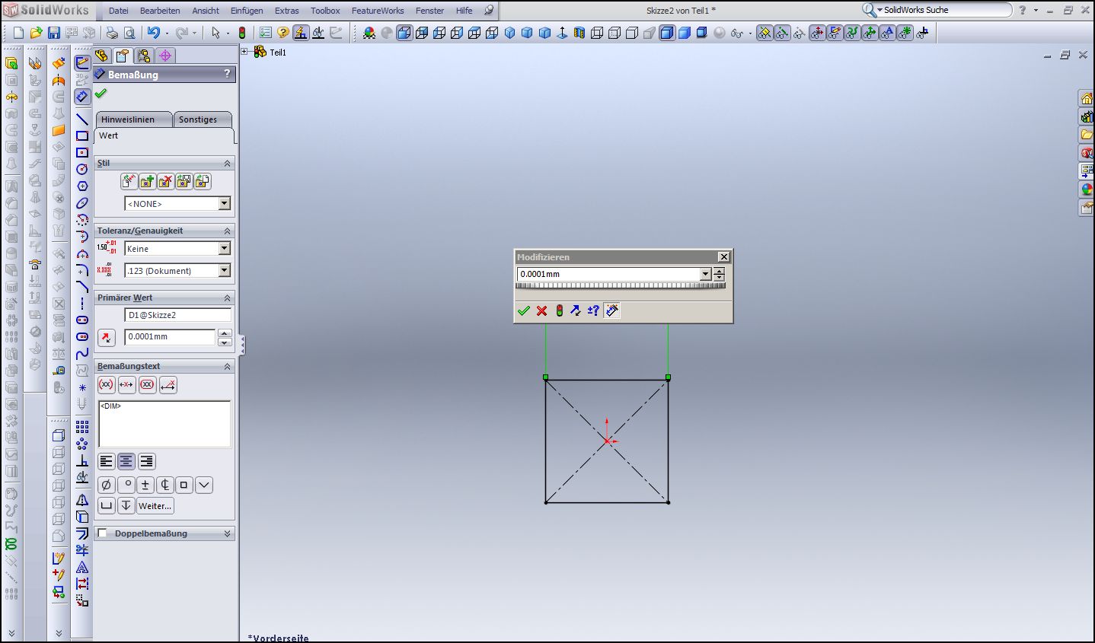Open the Einfügen menu
The width and height of the screenshot is (1095, 643).
click(x=247, y=11)
